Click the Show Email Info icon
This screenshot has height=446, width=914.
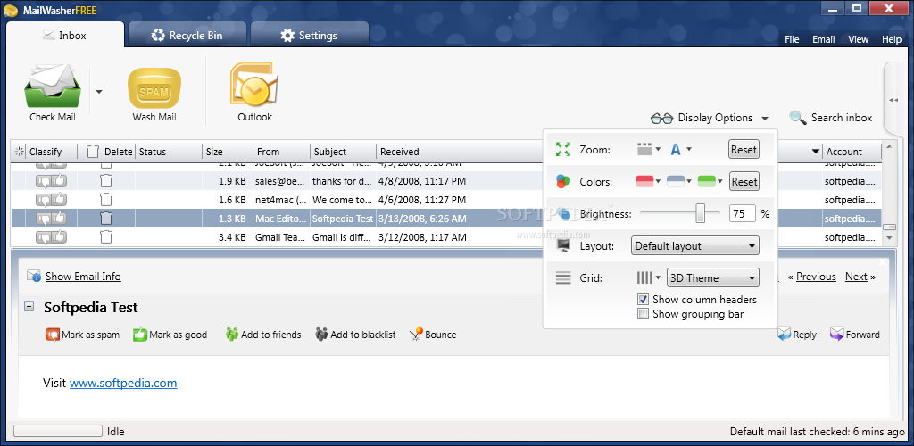pos(34,276)
